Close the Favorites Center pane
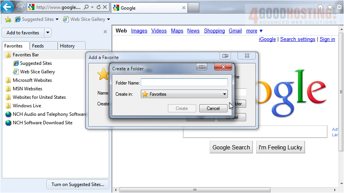This screenshot has width=344, height=193. 105,32
